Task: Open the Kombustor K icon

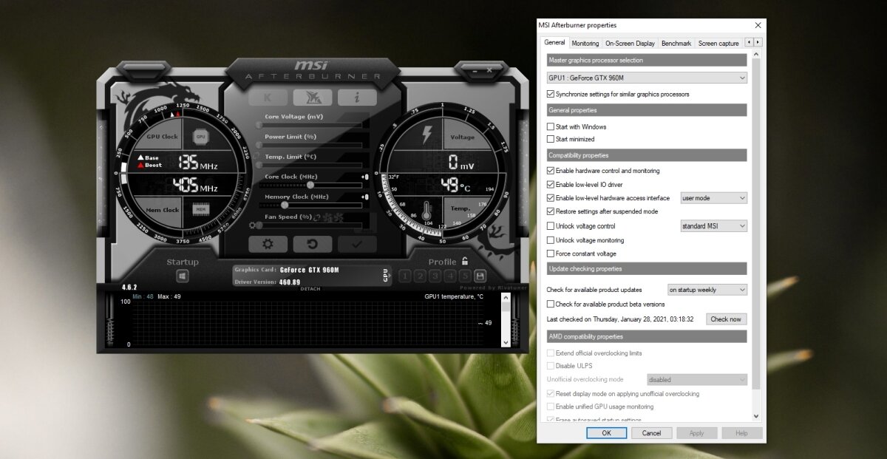Action: [268, 98]
